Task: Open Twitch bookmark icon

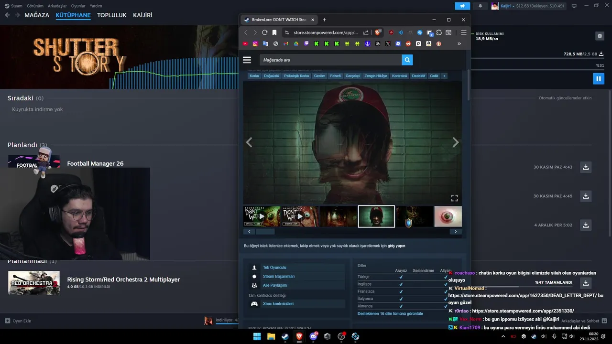Action: coord(306,43)
